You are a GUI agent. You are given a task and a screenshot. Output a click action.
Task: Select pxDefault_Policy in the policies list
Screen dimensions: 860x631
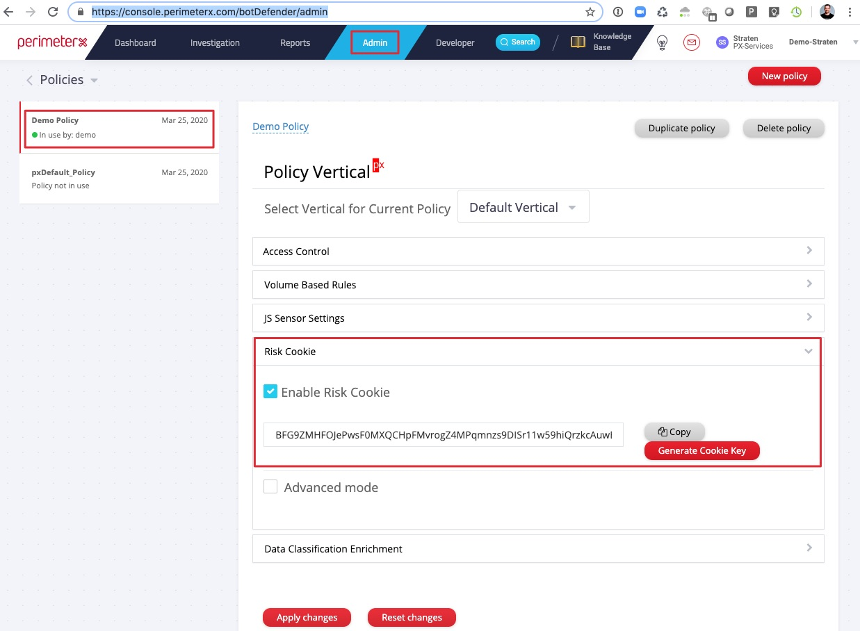[119, 179]
